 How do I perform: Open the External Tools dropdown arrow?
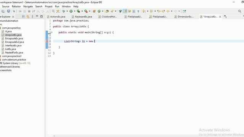pos(90,11)
